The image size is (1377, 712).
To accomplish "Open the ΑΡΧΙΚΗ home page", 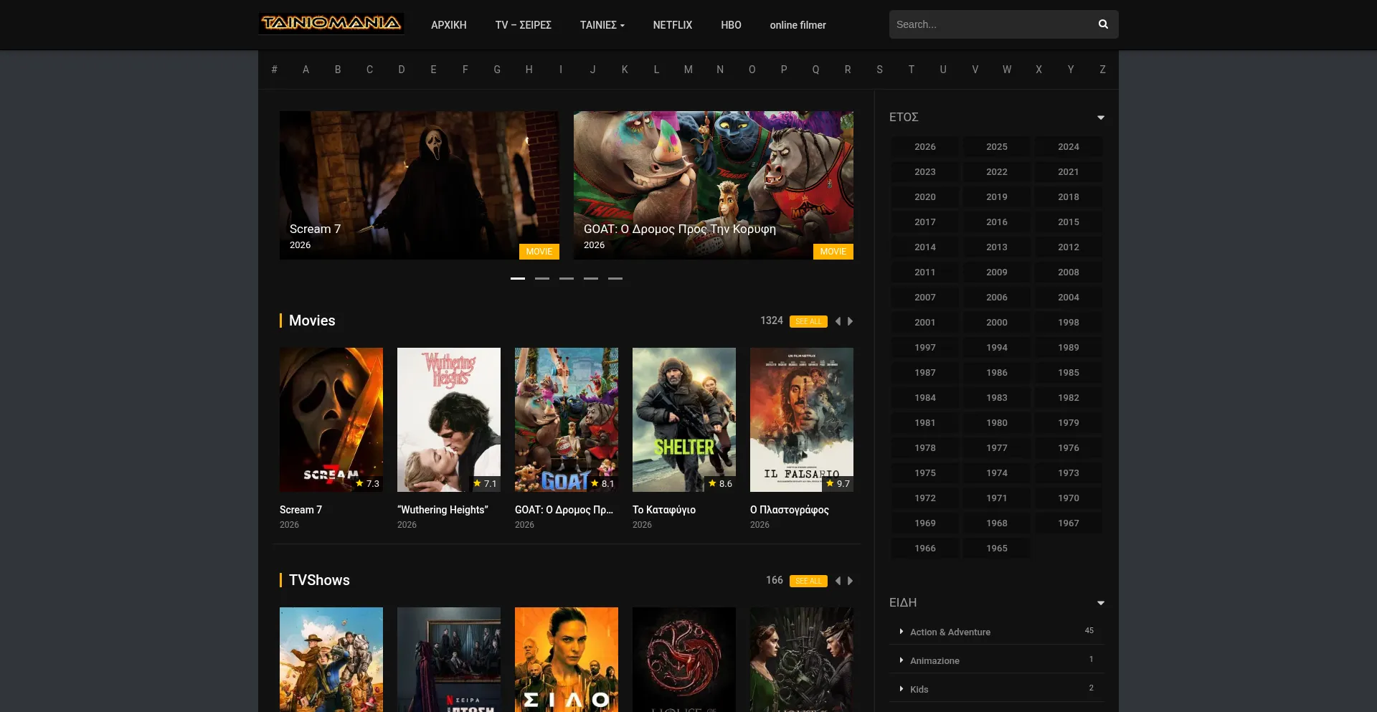I will pyautogui.click(x=449, y=25).
